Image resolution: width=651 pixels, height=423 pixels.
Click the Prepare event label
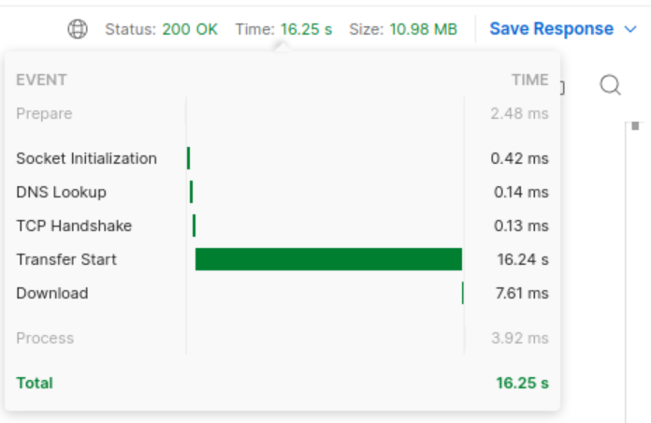[x=44, y=113]
